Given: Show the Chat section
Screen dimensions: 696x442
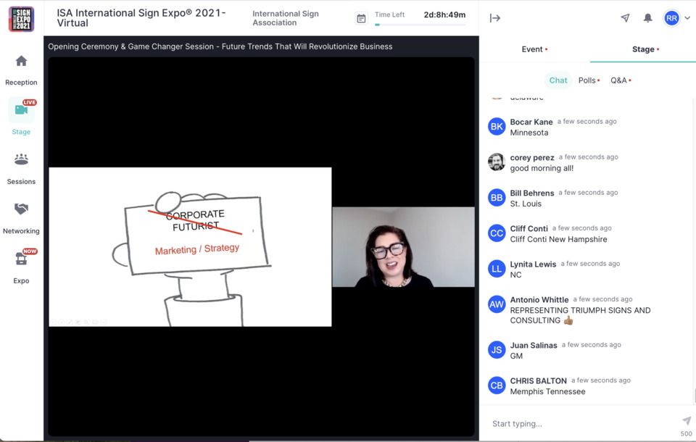Looking at the screenshot, I should (558, 80).
